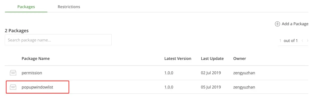
Task: Click the package icon beside permission
Action: 13,73
